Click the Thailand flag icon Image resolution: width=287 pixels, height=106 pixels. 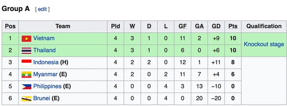(x=26, y=50)
